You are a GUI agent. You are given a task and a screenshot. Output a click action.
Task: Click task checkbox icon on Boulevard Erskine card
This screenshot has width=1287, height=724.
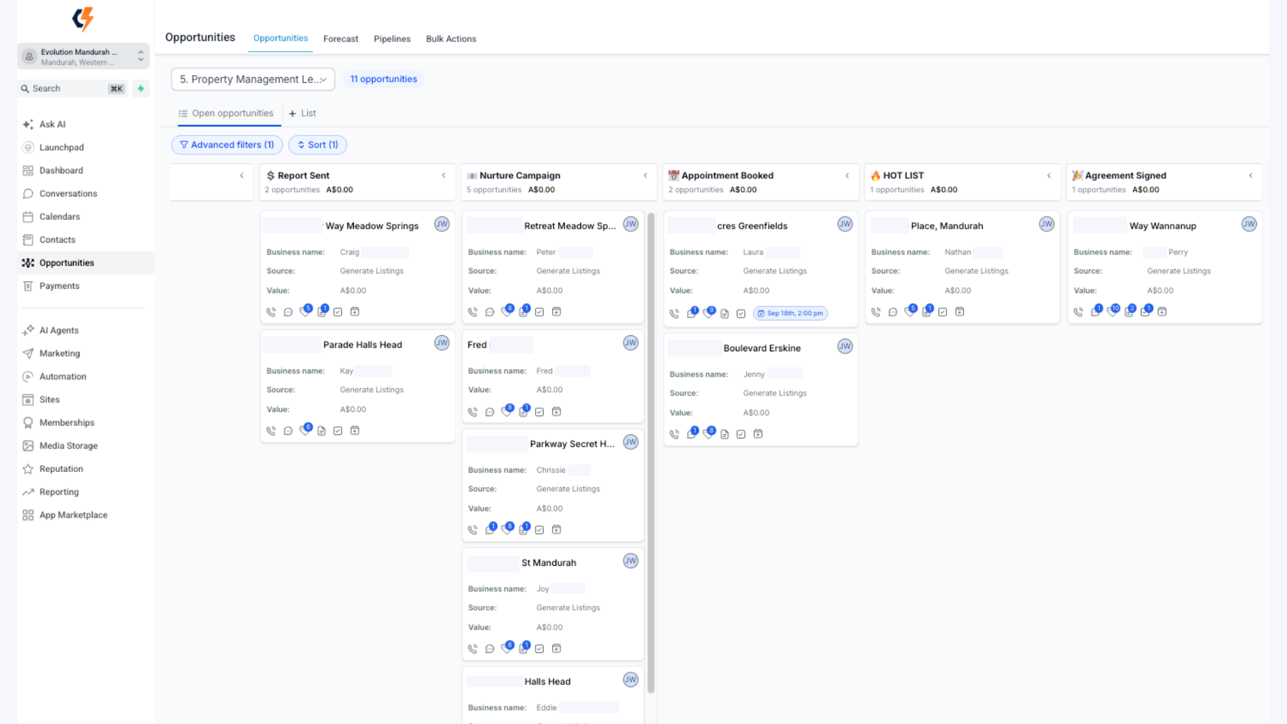[x=741, y=434]
